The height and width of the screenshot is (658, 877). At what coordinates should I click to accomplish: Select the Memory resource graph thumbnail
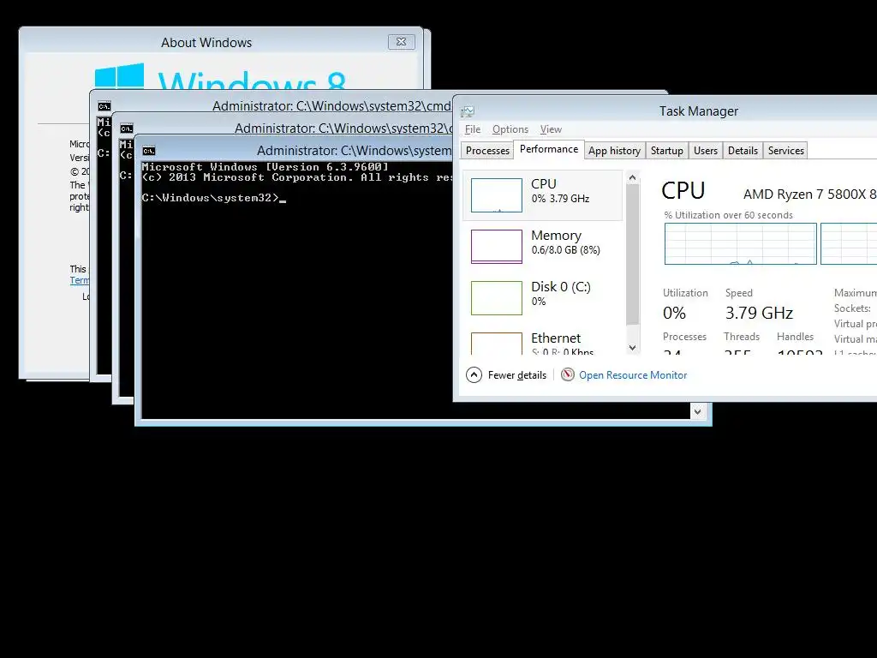click(x=497, y=246)
